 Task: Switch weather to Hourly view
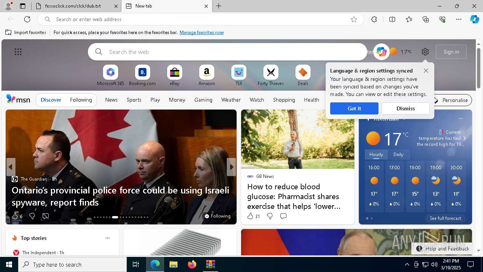click(x=376, y=155)
